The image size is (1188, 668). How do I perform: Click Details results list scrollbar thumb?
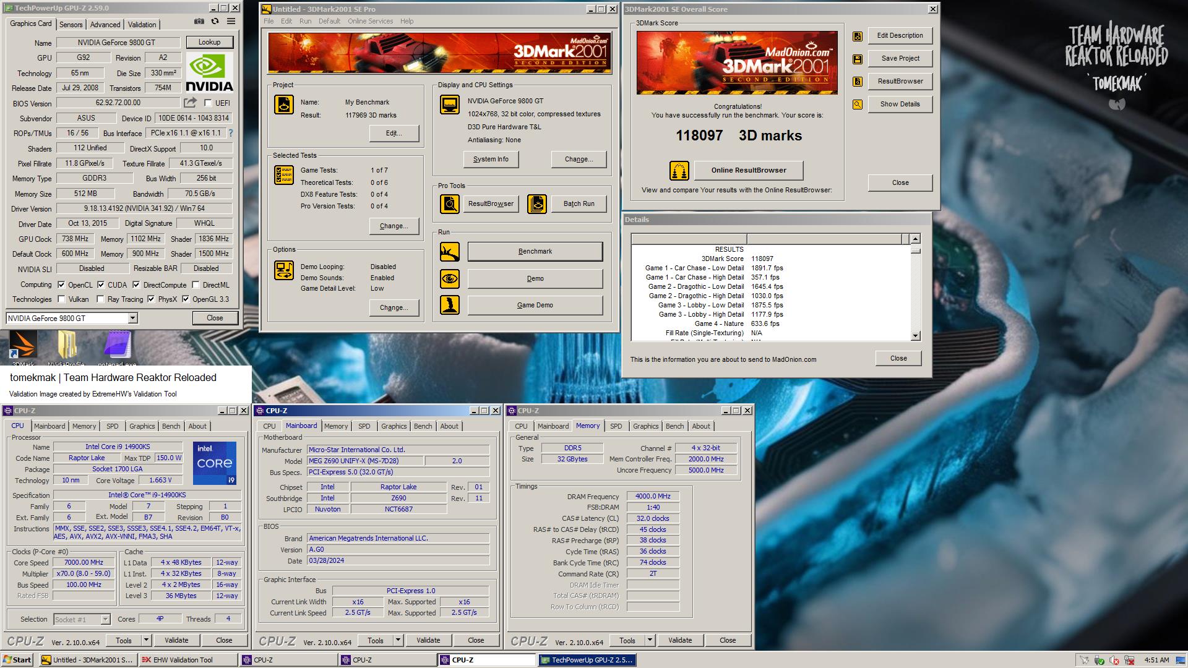tap(916, 250)
